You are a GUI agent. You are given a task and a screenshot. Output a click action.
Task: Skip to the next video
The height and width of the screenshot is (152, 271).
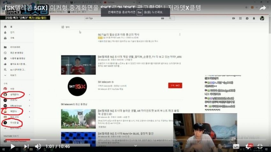(26, 147)
